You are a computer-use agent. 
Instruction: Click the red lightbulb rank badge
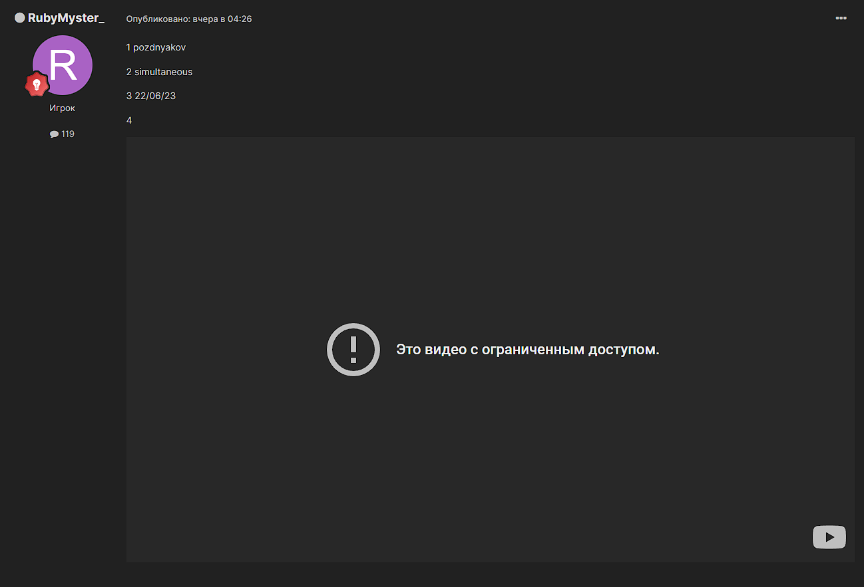(37, 84)
